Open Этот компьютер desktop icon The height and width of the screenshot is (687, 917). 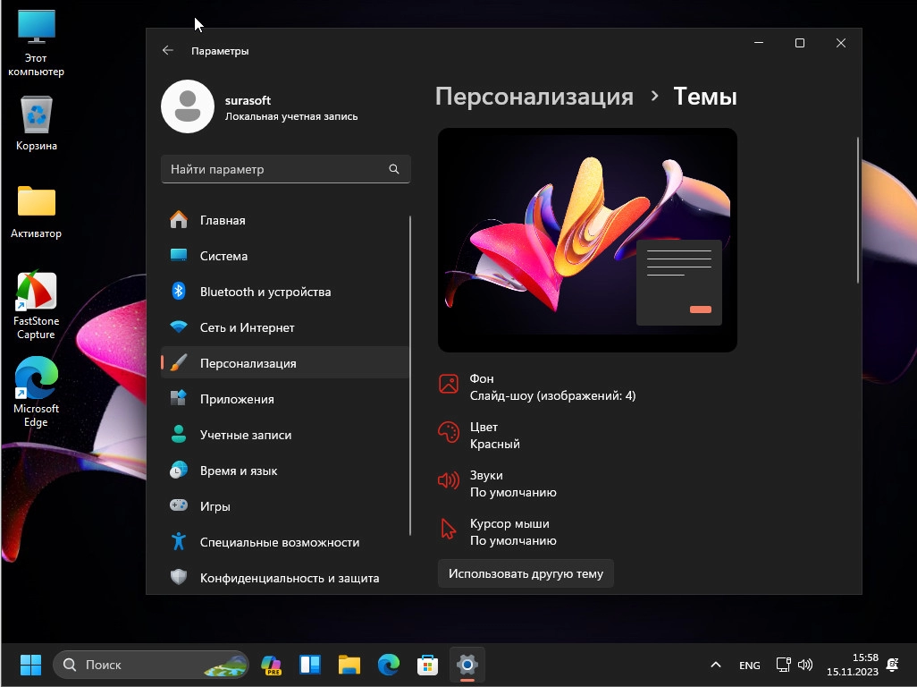[37, 43]
